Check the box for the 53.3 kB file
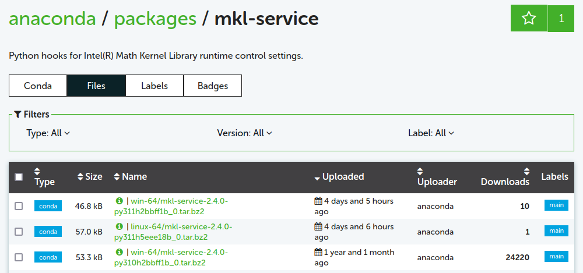 [x=19, y=257]
